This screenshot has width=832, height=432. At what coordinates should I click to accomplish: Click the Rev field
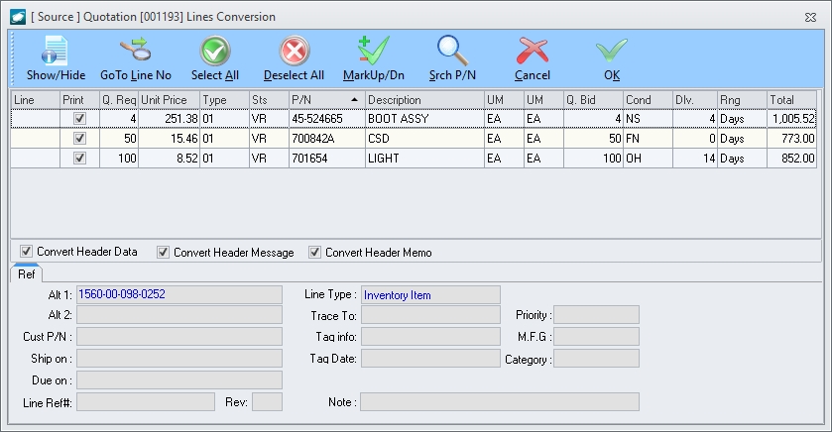click(267, 402)
